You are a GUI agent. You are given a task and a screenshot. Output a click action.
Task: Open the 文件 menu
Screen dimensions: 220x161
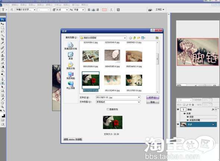[6, 4]
